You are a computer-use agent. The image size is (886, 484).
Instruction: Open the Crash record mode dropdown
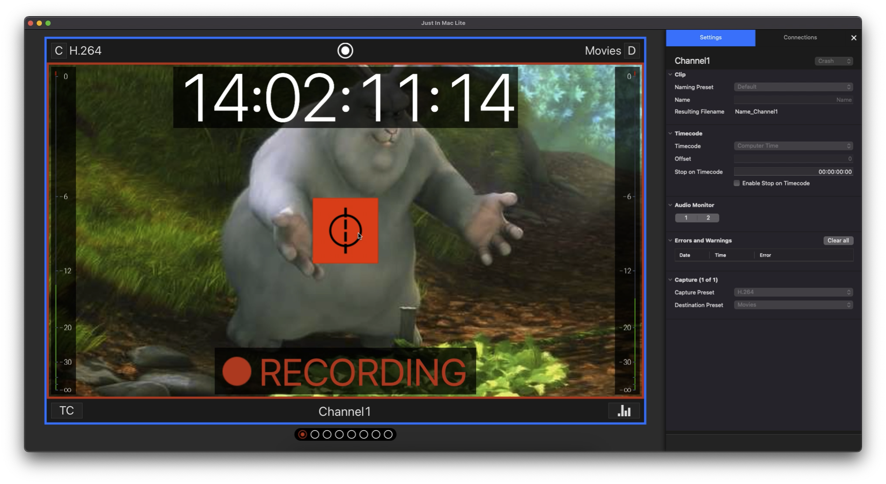point(834,61)
